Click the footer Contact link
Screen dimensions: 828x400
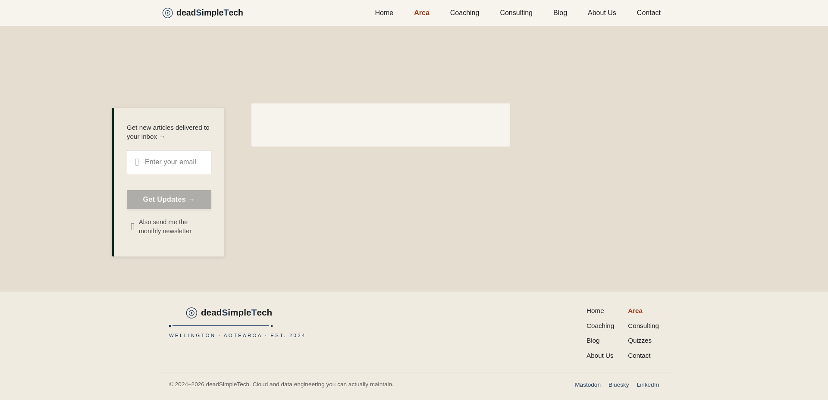[x=639, y=356]
